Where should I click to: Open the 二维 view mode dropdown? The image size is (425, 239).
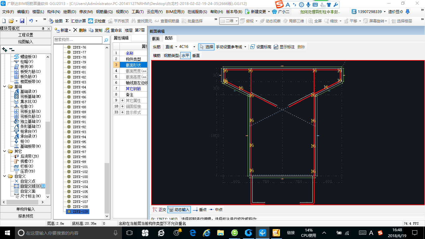click(x=236, y=21)
